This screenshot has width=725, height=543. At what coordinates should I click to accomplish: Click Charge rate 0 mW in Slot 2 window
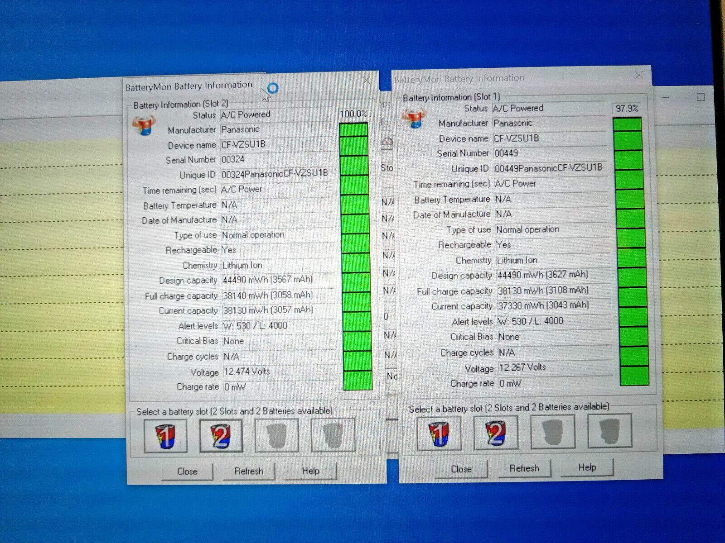click(x=279, y=387)
